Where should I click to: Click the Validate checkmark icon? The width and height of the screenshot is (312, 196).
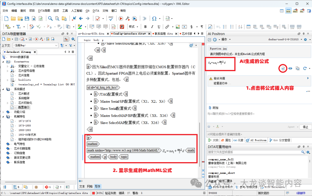[x=98, y=19]
